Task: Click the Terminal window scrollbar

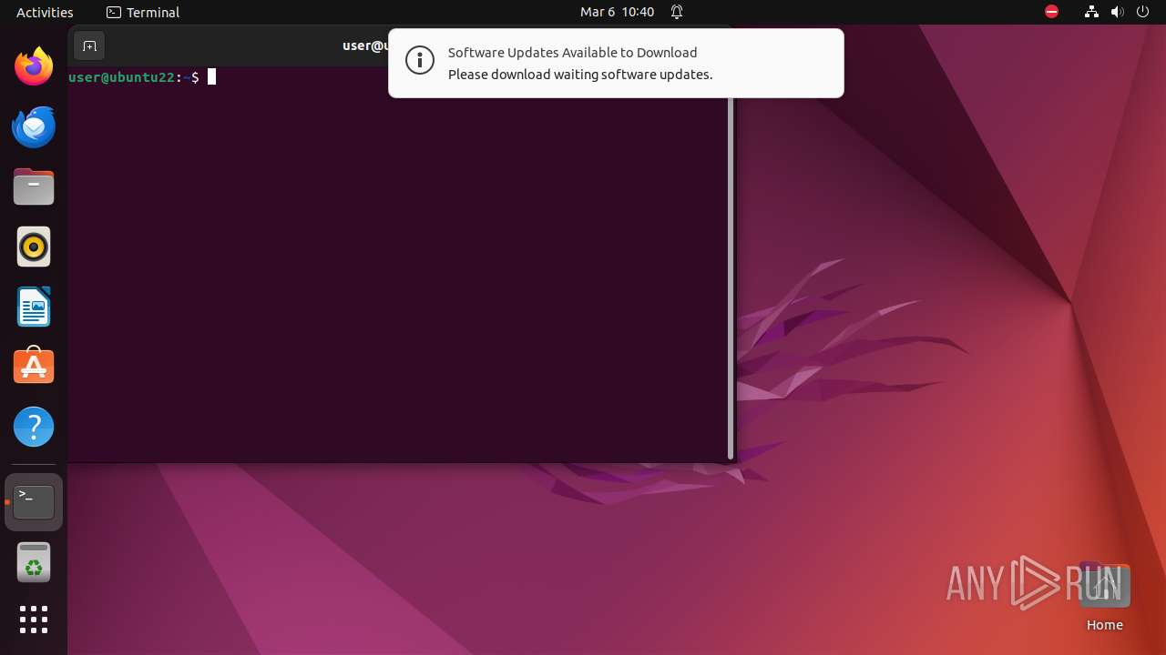Action: [x=731, y=277]
